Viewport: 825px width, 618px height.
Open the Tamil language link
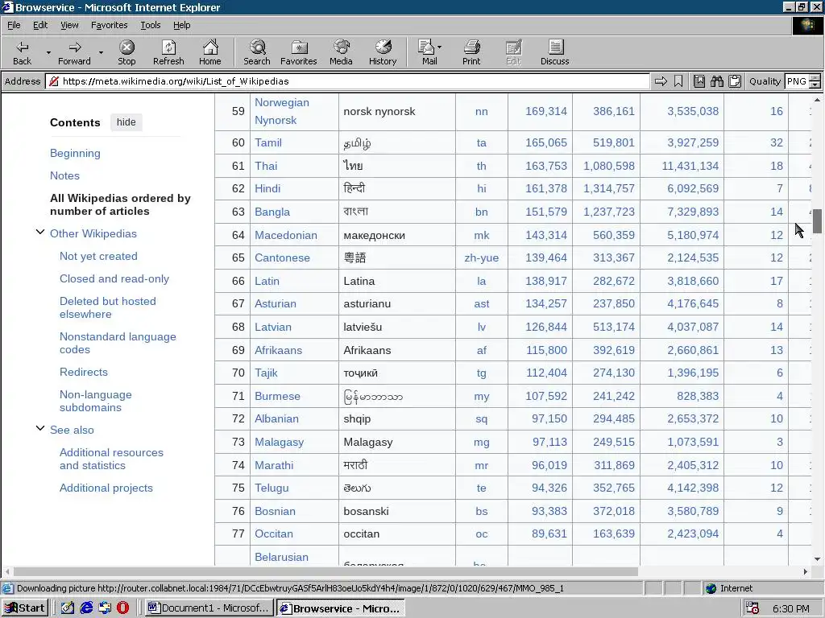(x=268, y=142)
